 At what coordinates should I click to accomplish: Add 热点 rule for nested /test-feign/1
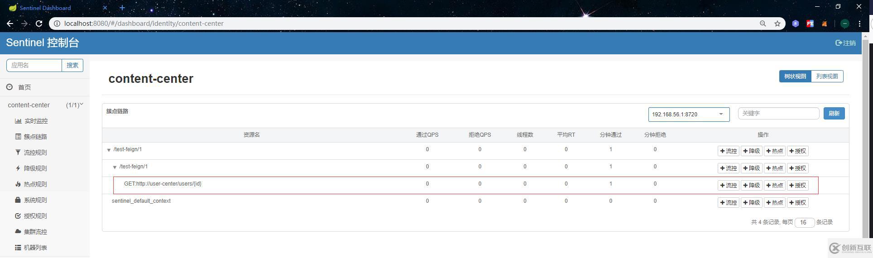pos(775,168)
